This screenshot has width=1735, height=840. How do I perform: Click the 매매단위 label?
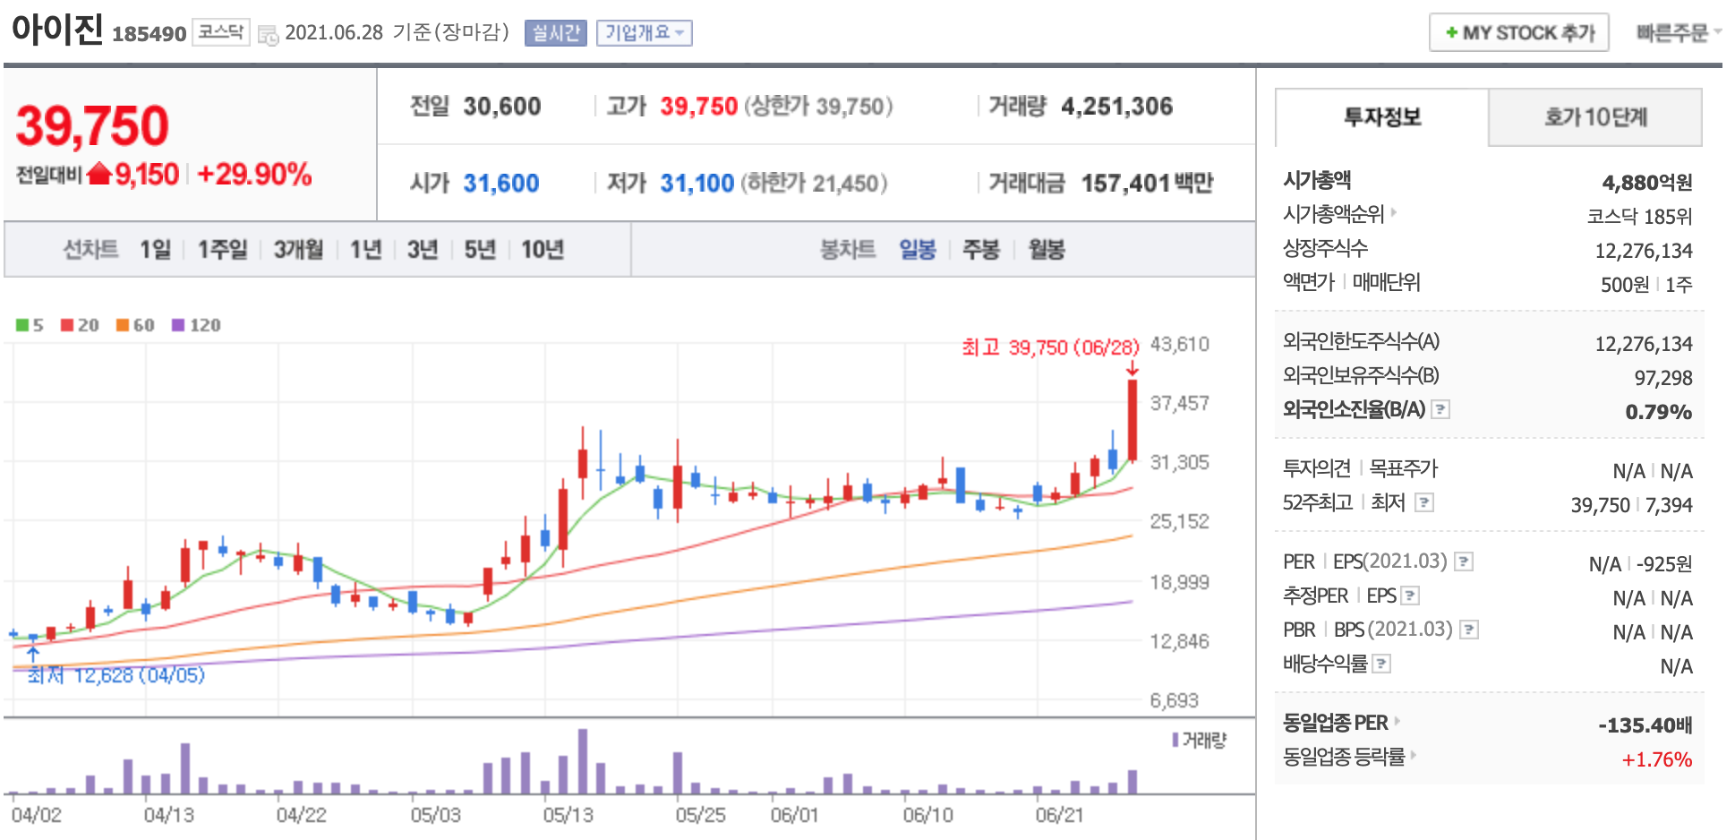click(x=1386, y=282)
